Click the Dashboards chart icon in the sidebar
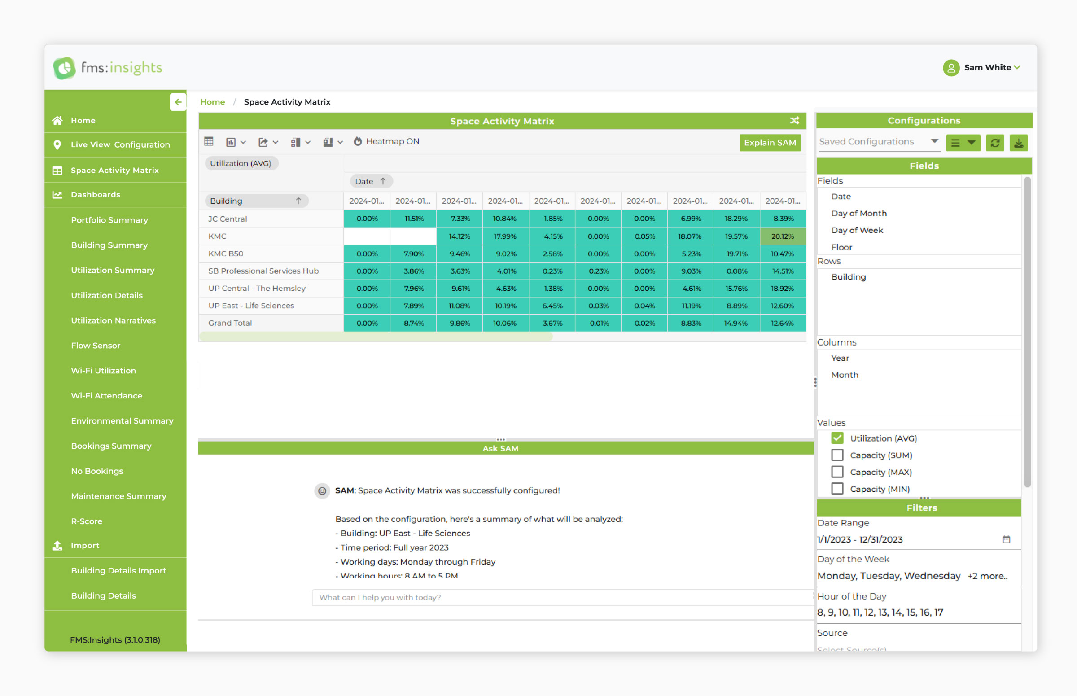The width and height of the screenshot is (1077, 696). (x=57, y=195)
